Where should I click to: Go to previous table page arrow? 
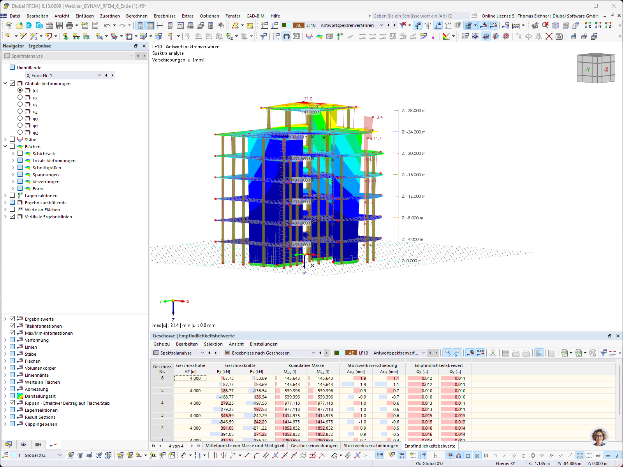pyautogui.click(x=160, y=446)
